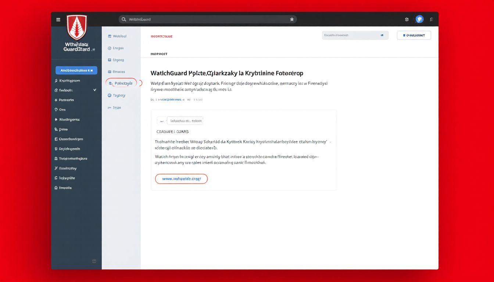Screen dimensions: 494x282
Task: Click the globe icon beside Tapoty item
Action: 110,95
